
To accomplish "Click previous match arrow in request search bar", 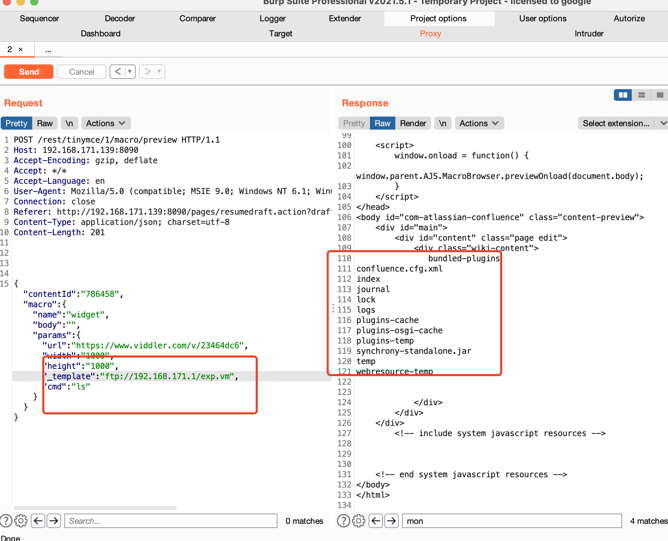I will (x=38, y=521).
